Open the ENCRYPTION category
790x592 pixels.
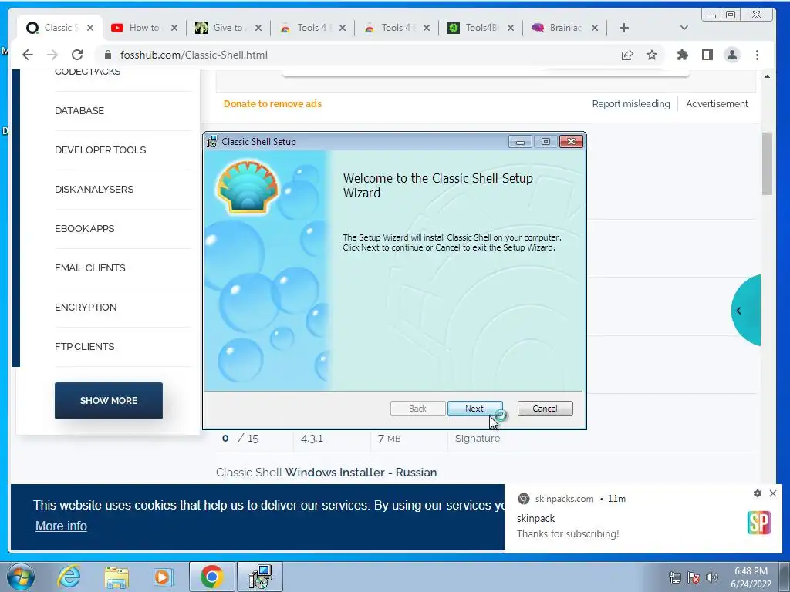pos(86,307)
